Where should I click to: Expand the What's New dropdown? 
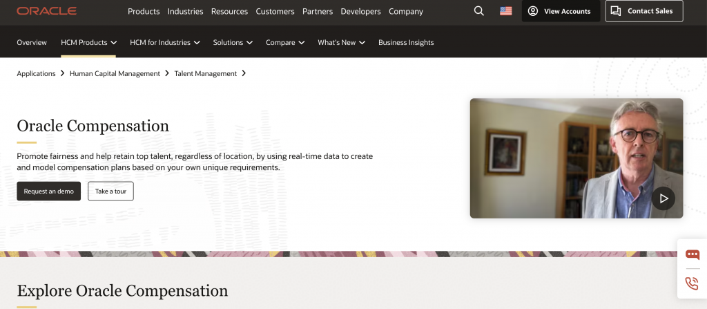pyautogui.click(x=341, y=42)
